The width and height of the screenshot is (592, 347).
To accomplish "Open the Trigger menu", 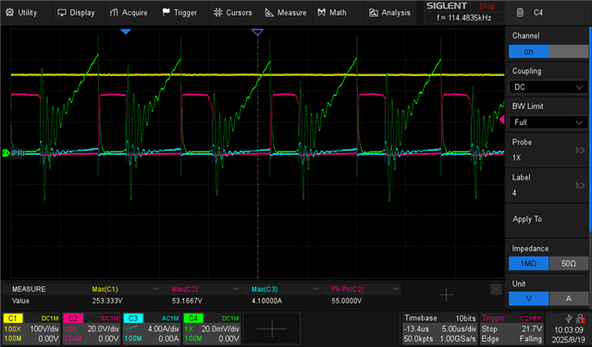I will pyautogui.click(x=179, y=12).
